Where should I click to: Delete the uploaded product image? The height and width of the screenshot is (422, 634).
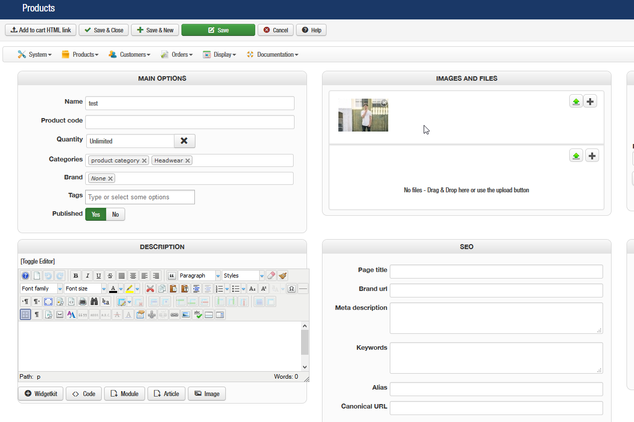[384, 103]
